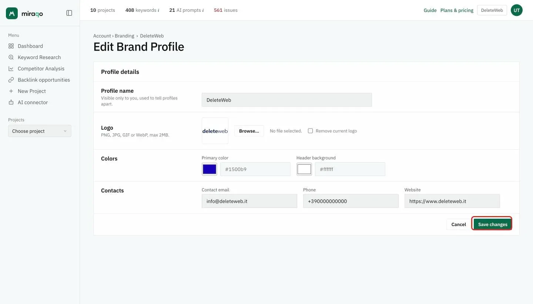Click into the Phone input field
This screenshot has width=533, height=304.
(351, 201)
